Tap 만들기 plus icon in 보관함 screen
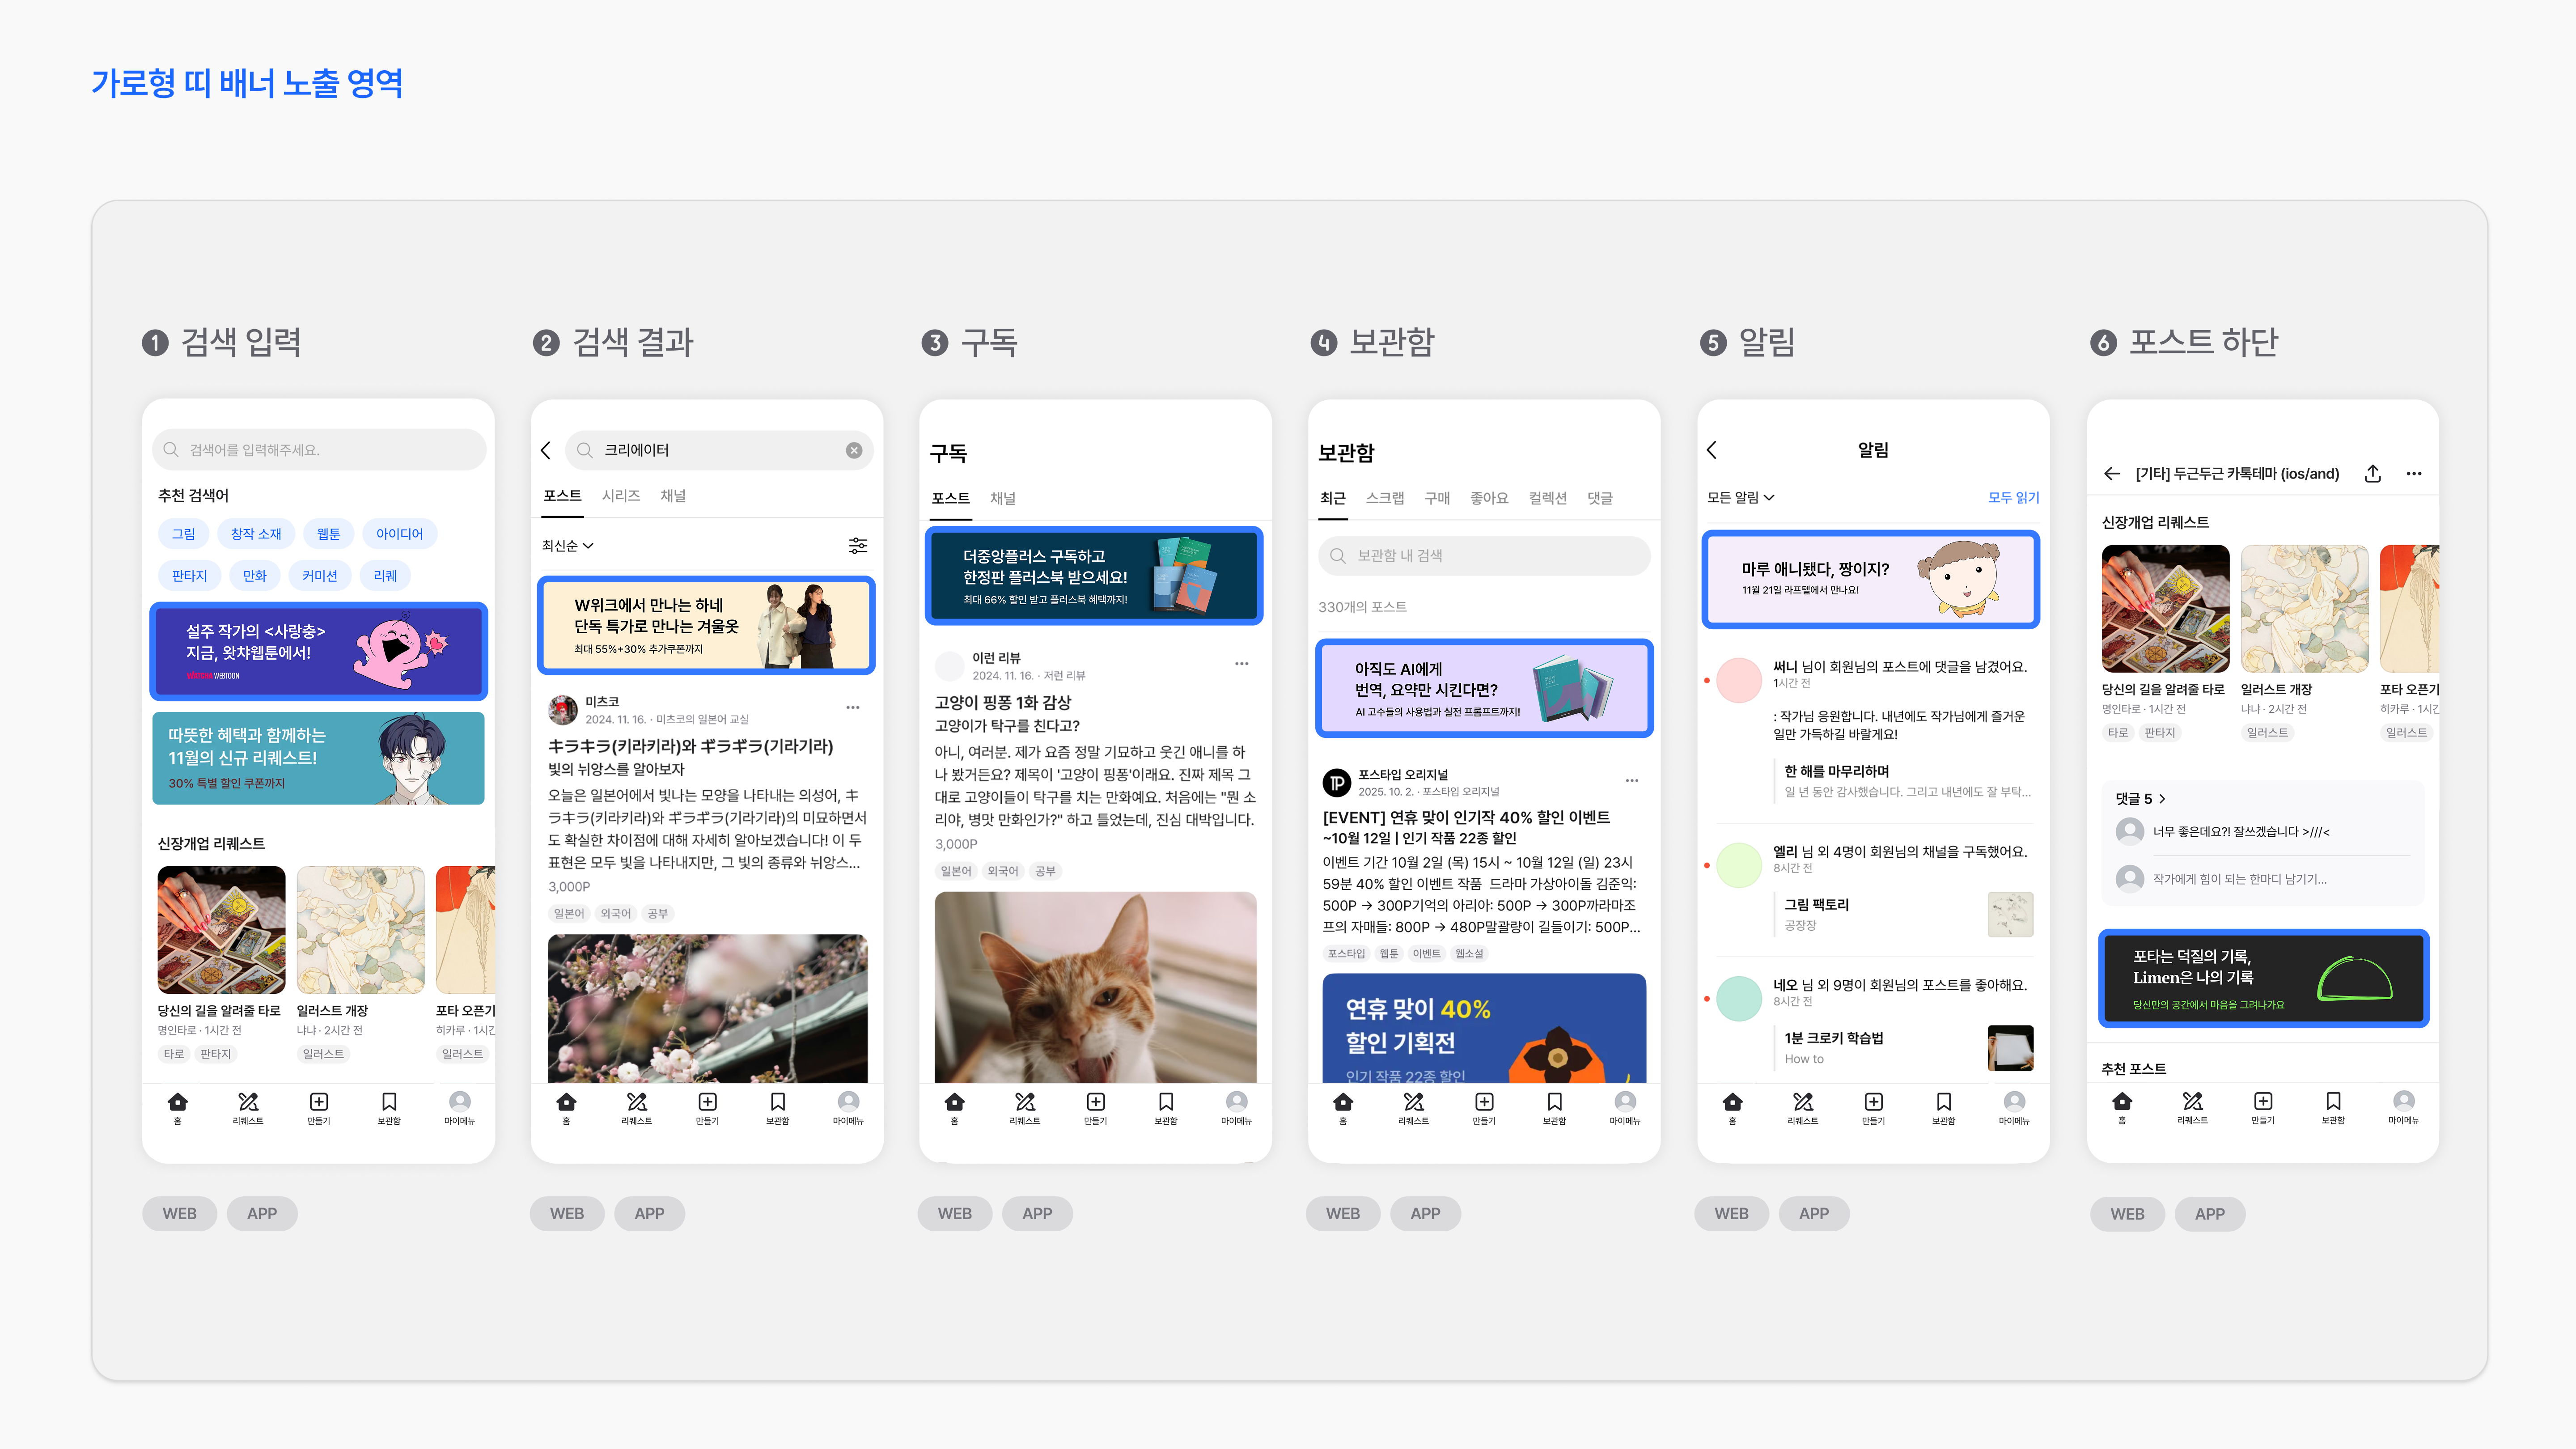The width and height of the screenshot is (2576, 1449). 1484,1103
